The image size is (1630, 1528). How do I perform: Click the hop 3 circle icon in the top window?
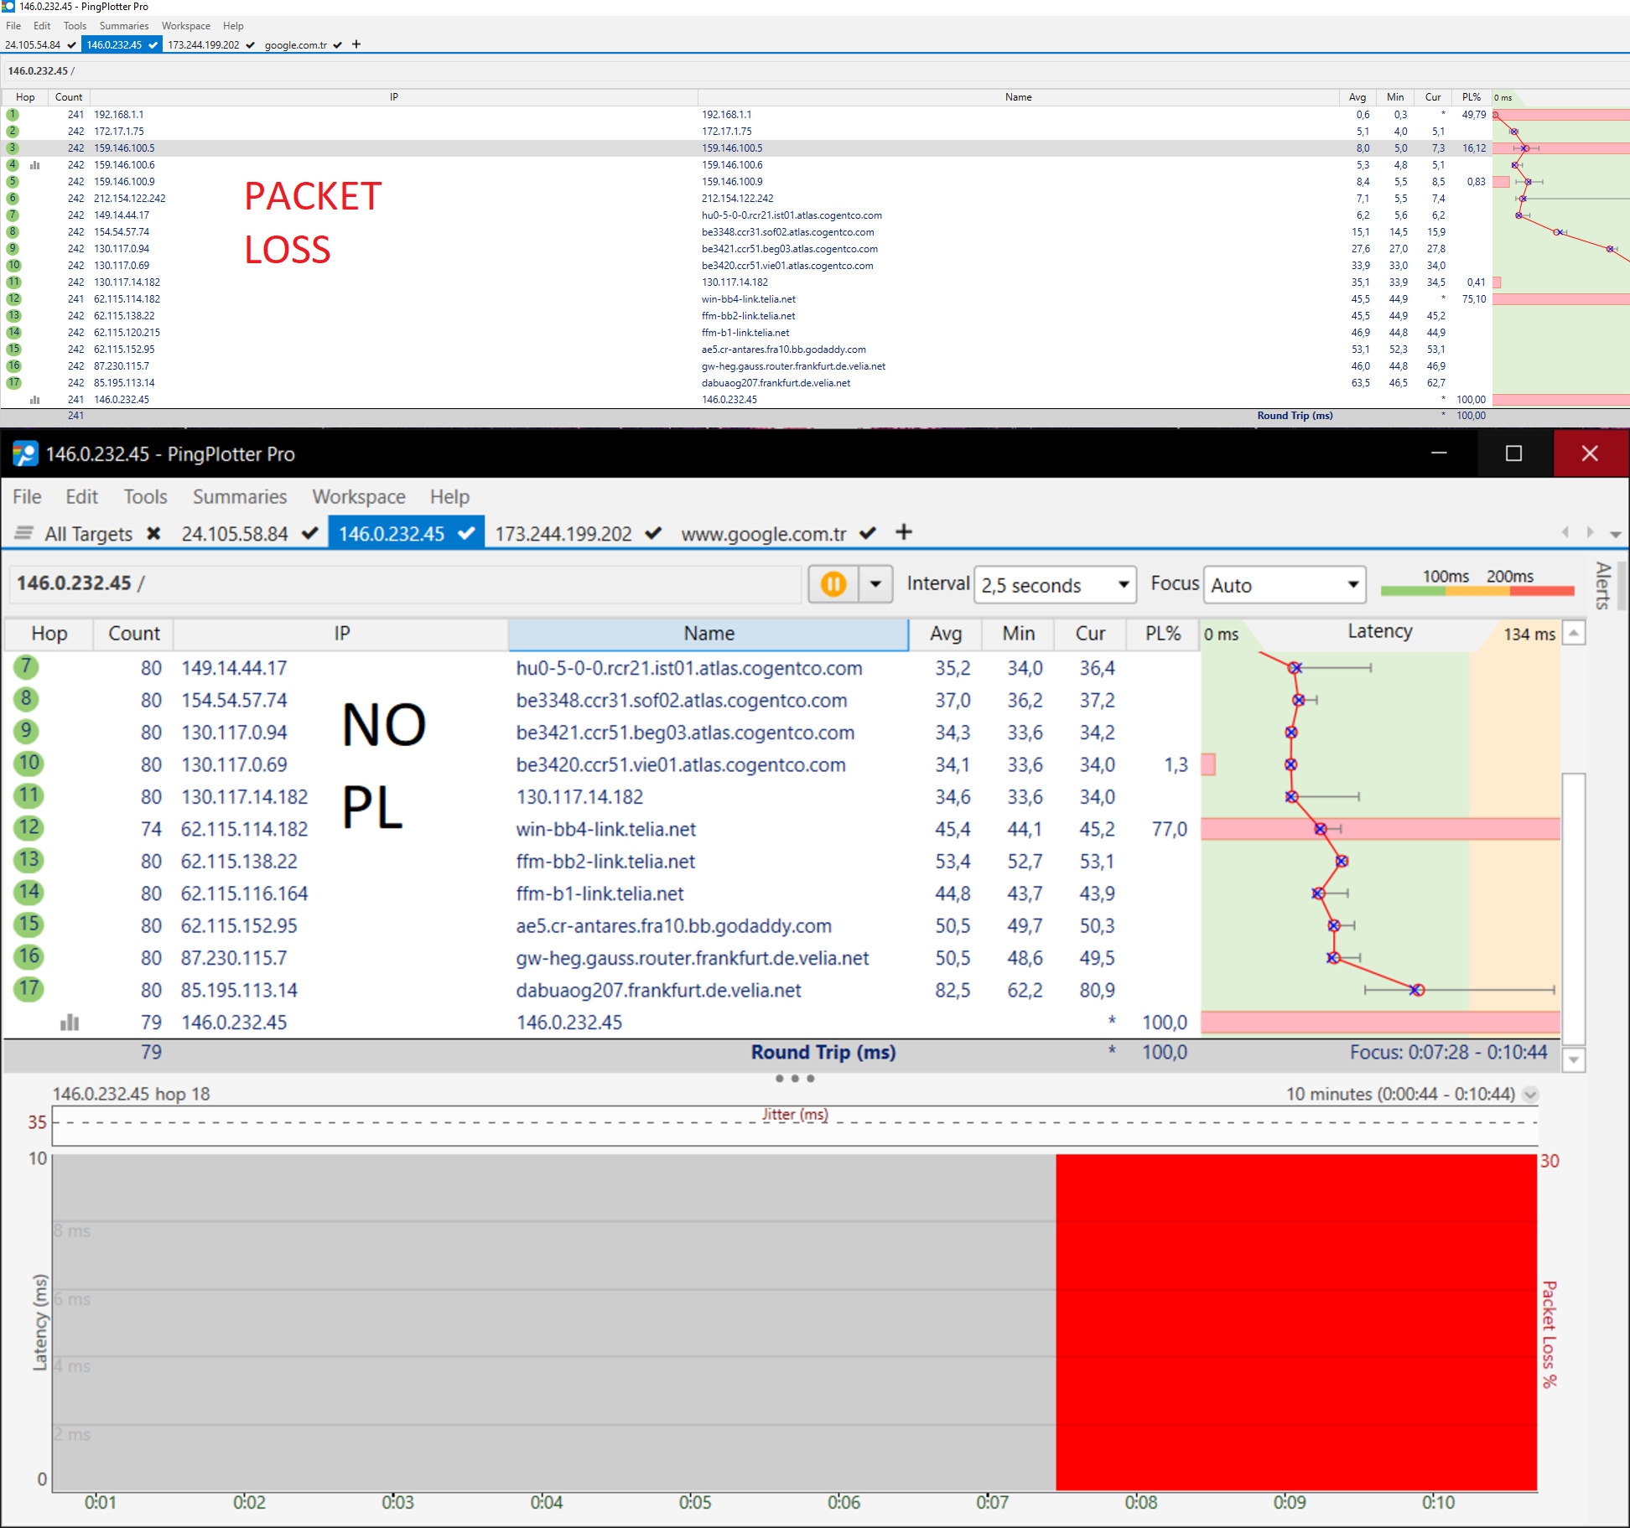coord(13,148)
